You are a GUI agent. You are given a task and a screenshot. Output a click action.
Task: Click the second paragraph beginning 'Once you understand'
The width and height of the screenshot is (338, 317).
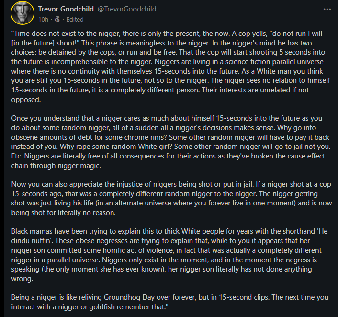(171, 142)
